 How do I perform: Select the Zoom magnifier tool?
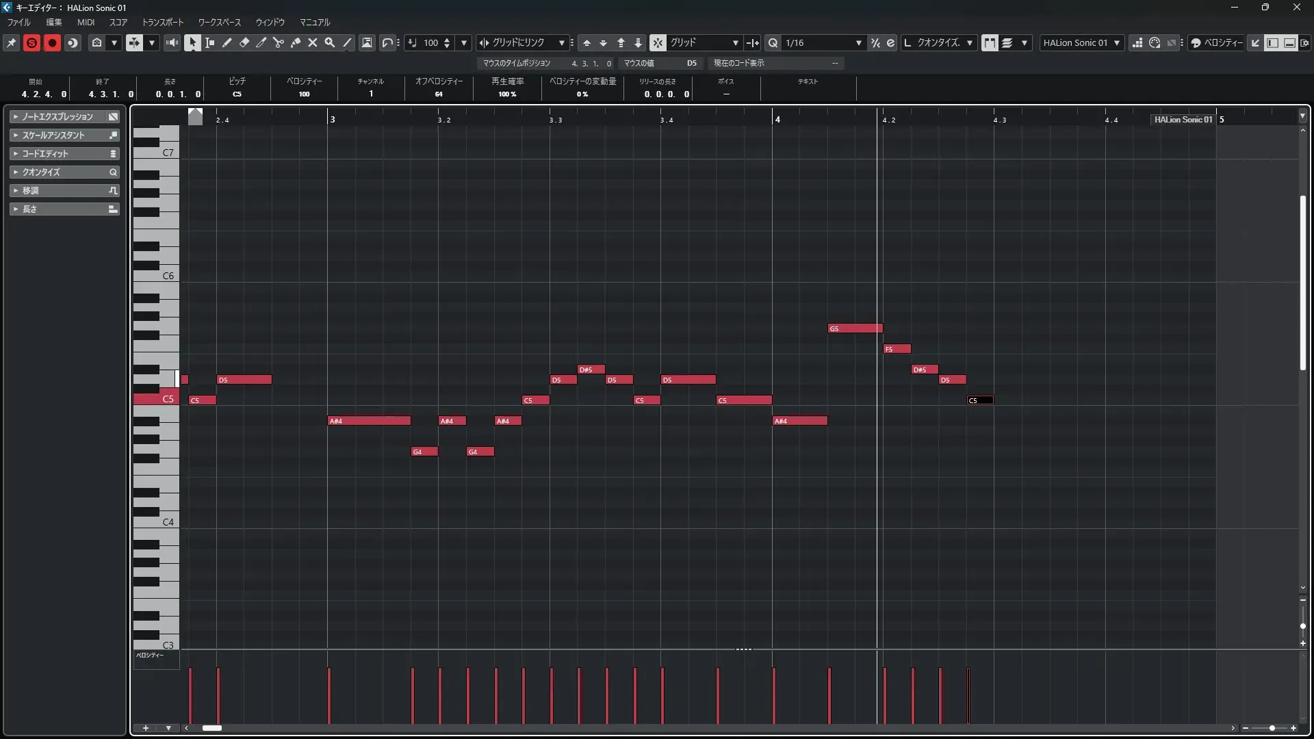click(x=330, y=42)
